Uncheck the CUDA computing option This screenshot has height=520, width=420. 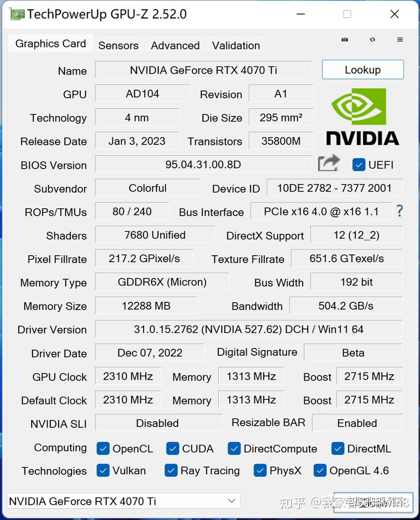(x=172, y=449)
